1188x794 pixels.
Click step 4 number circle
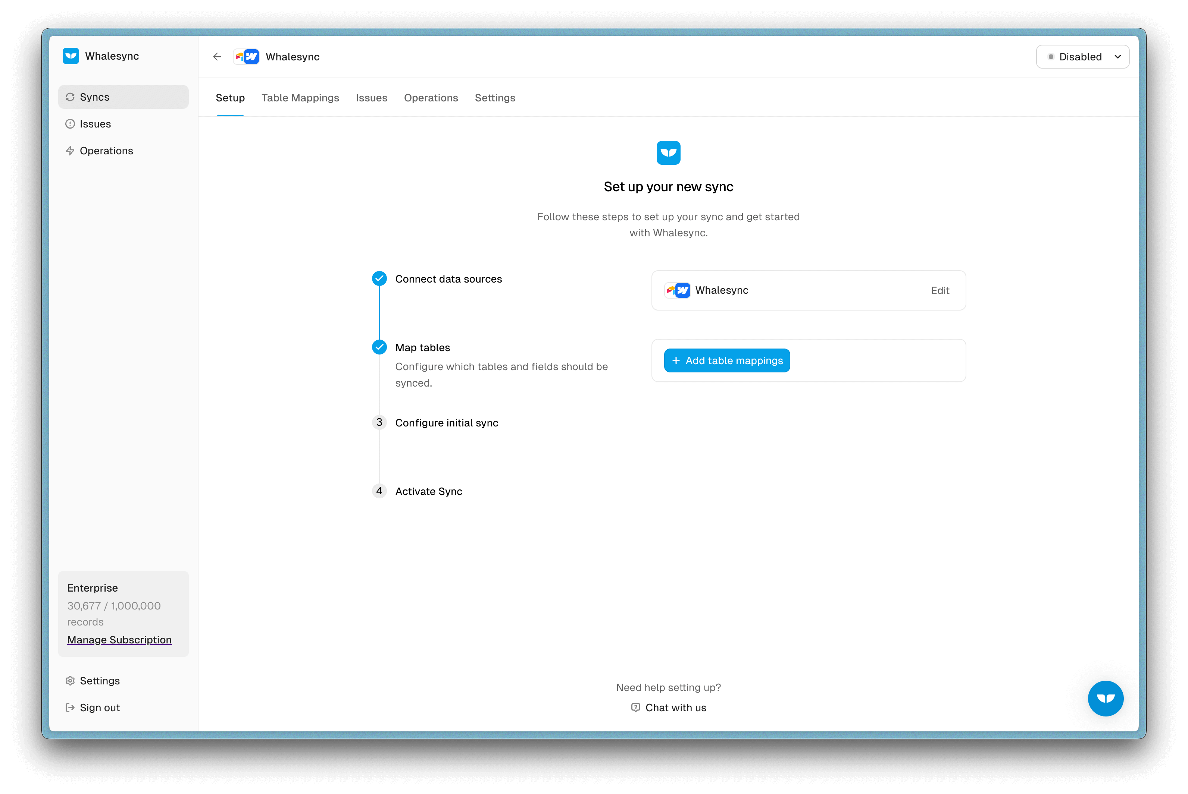coord(379,491)
